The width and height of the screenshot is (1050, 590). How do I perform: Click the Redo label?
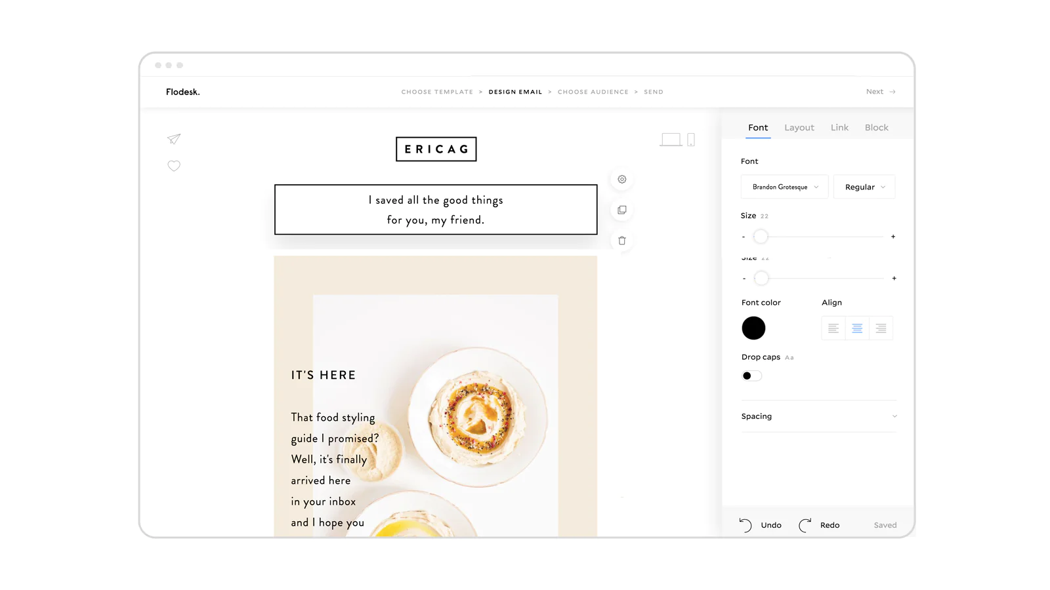click(x=829, y=525)
